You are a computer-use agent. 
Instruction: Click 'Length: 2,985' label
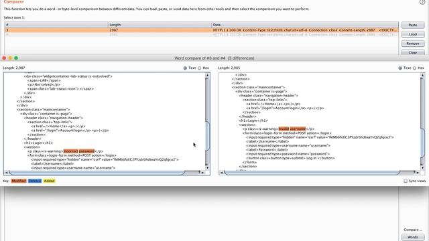[x=229, y=68]
